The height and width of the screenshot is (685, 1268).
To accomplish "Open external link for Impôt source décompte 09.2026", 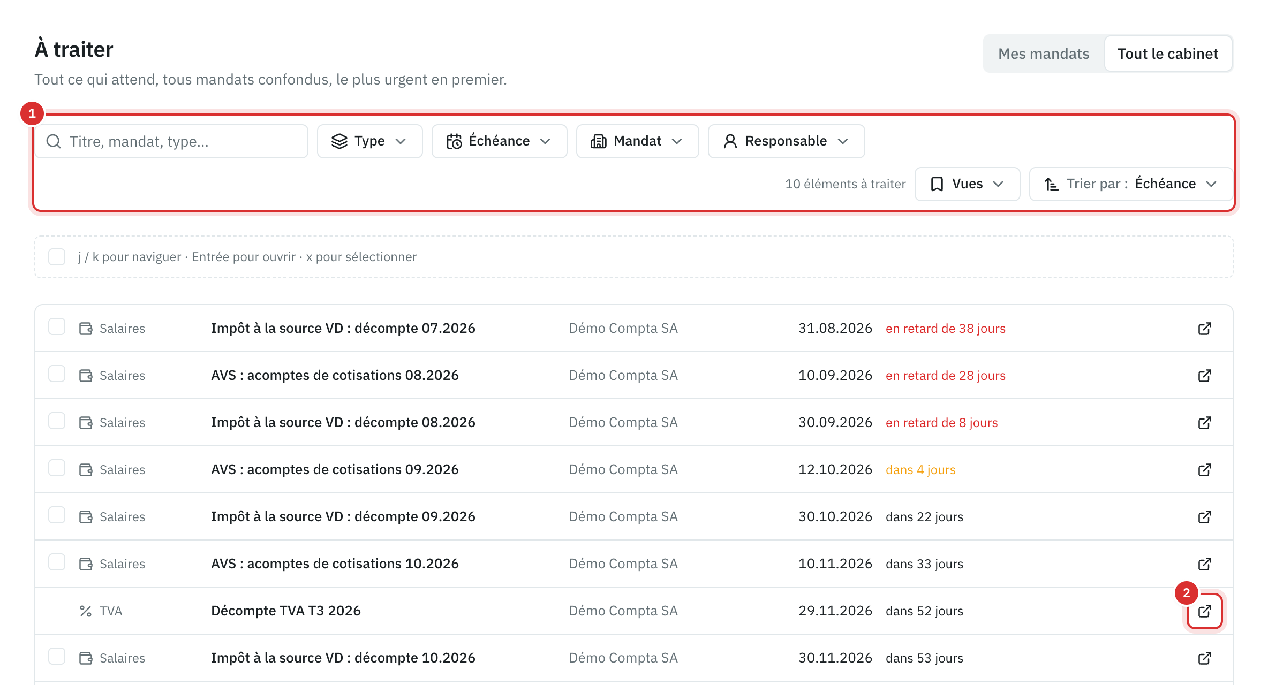I will tap(1205, 516).
